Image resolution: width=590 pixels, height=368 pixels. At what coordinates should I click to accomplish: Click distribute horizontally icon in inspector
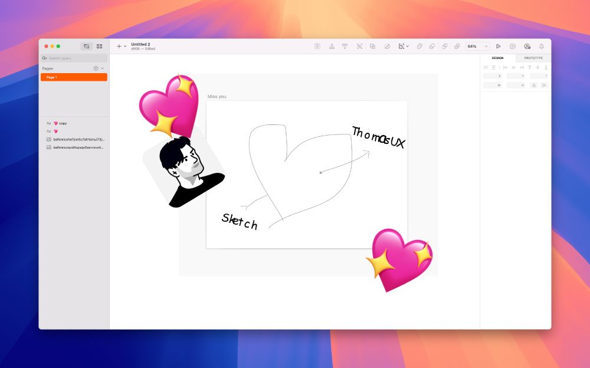[x=486, y=67]
